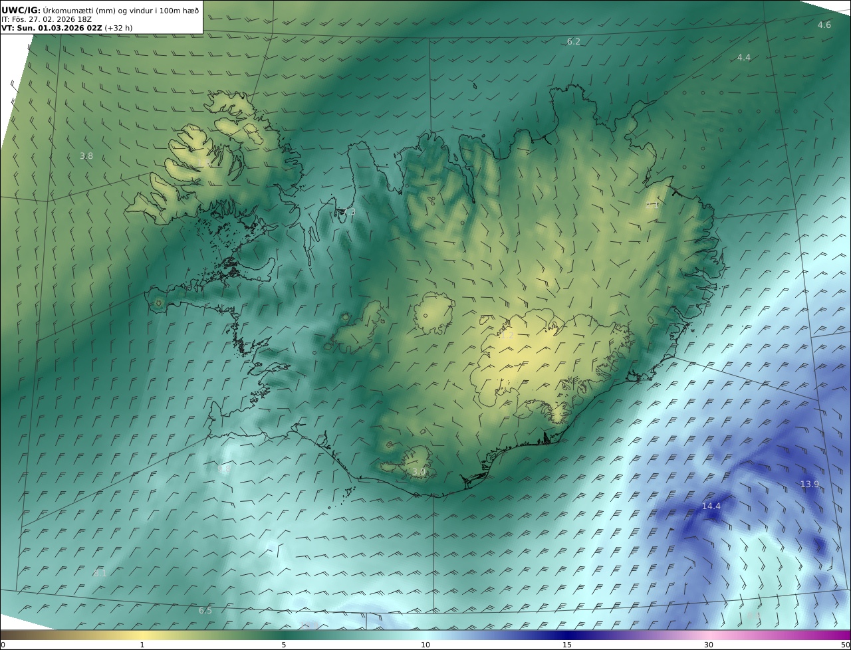851x650 pixels.
Task: Click the map value label "3.8"
Action: click(x=86, y=156)
